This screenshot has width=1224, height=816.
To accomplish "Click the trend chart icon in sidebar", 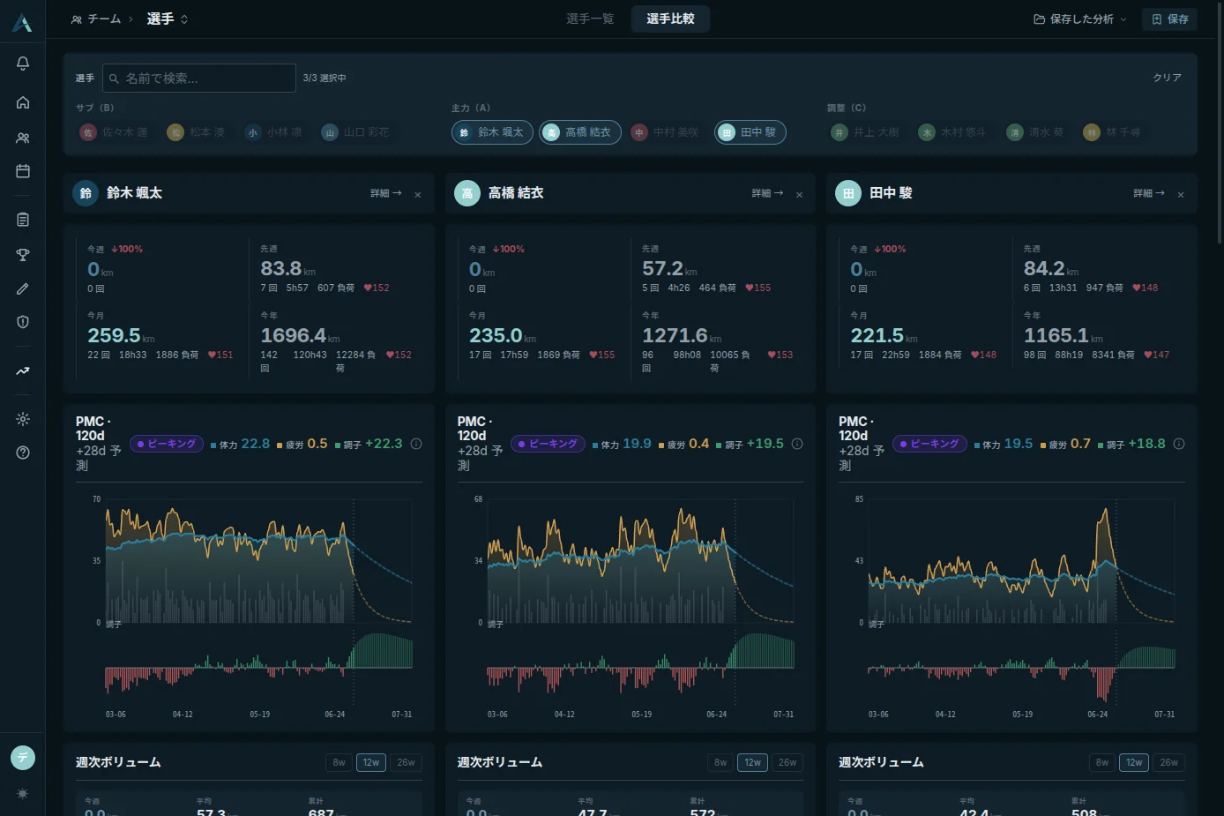I will [x=23, y=371].
